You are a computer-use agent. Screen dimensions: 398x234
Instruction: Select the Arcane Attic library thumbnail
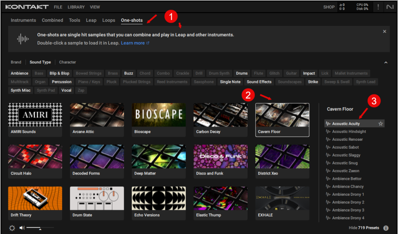pyautogui.click(x=97, y=120)
